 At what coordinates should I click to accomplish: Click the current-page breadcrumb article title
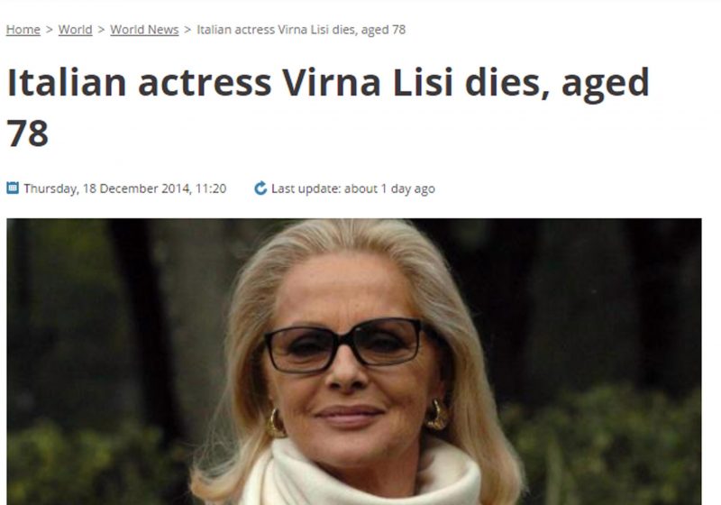click(x=301, y=30)
